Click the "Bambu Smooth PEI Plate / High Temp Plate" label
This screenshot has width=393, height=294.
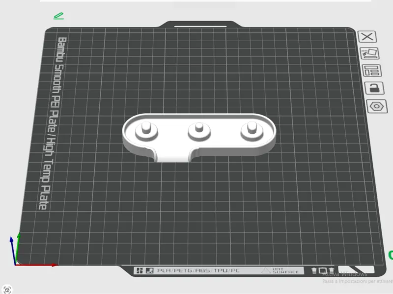[x=53, y=123]
